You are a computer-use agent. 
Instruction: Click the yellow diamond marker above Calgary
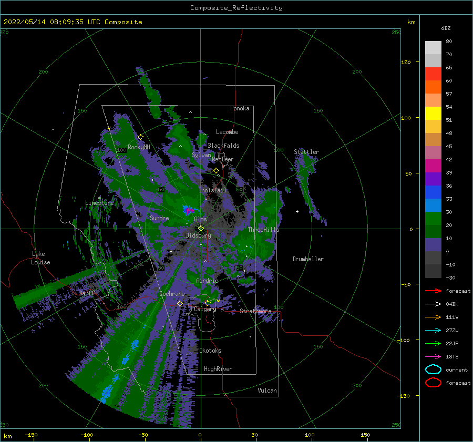(x=208, y=303)
